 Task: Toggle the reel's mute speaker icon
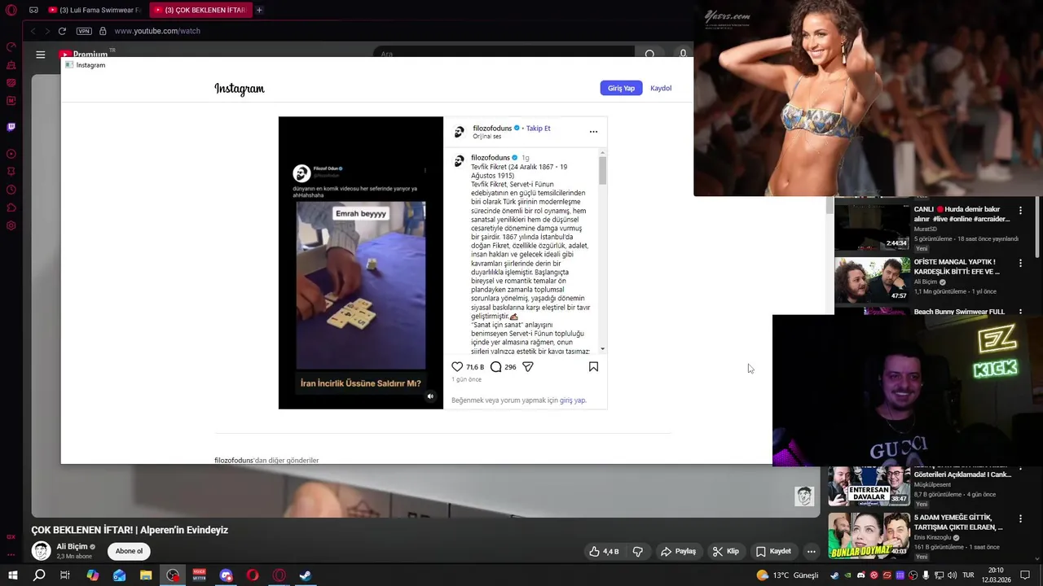point(431,396)
